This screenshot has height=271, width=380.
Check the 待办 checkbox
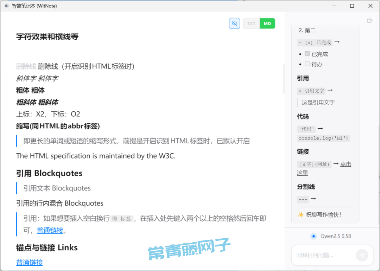point(307,64)
